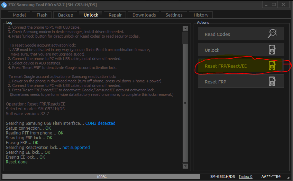This screenshot has height=181, width=293.
Task: Select the Unlock tab
Action: (x=91, y=15)
